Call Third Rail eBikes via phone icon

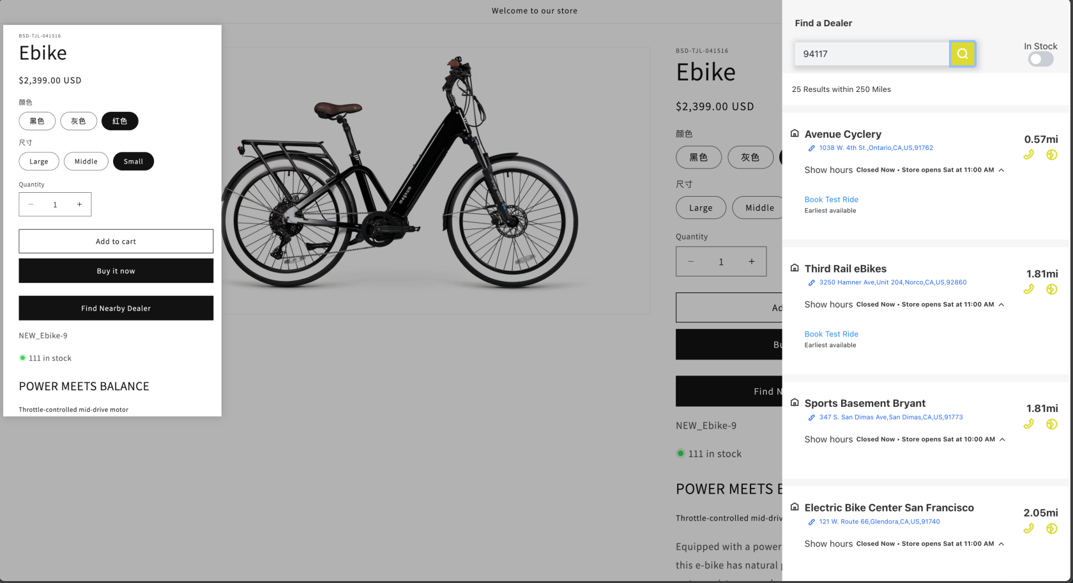pyautogui.click(x=1028, y=289)
